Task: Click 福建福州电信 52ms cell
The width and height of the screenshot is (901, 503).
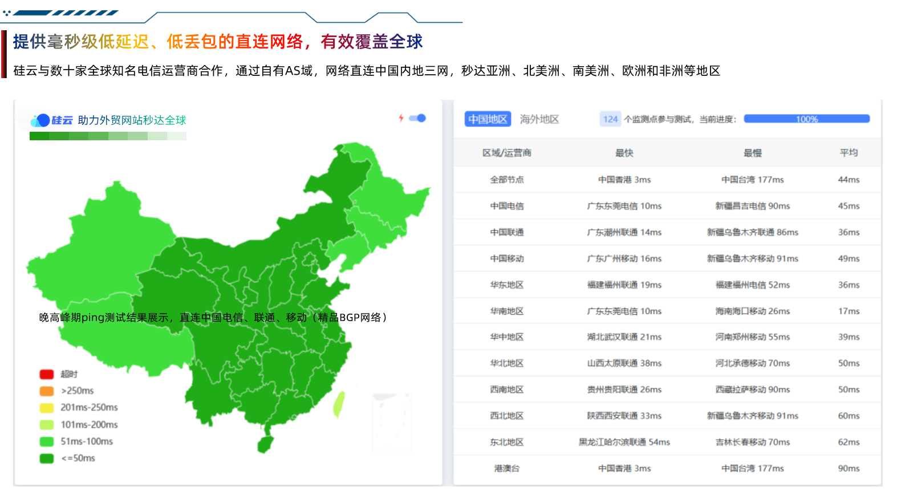Action: (752, 285)
